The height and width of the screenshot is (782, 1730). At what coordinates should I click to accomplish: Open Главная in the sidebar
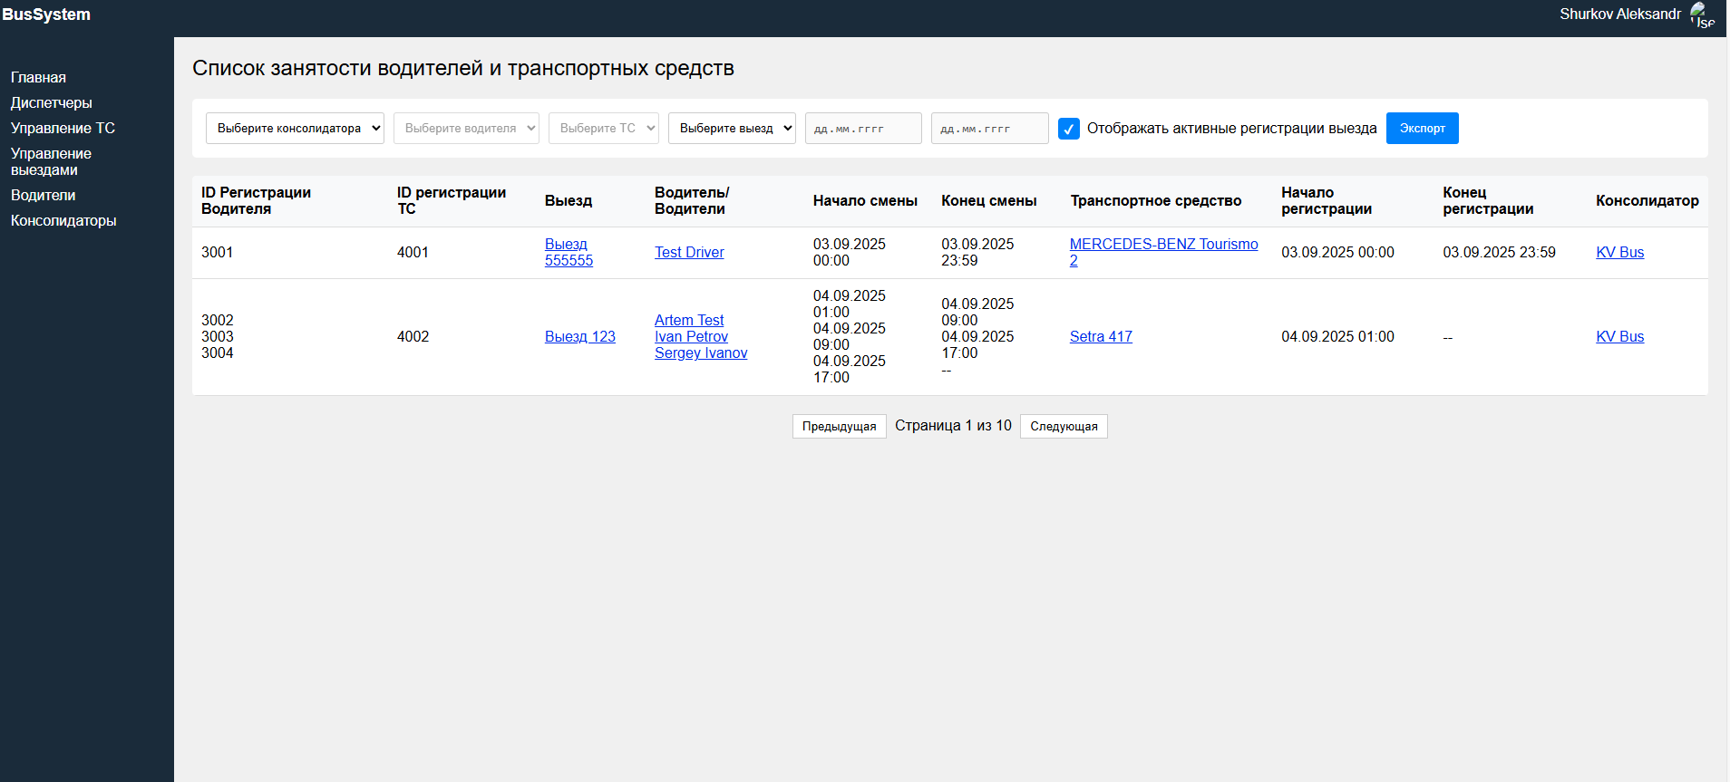(38, 78)
